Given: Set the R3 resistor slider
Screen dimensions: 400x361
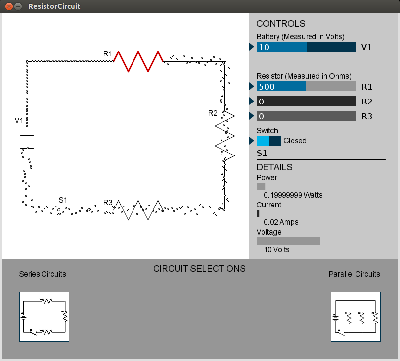Looking at the screenshot, I should tap(306, 116).
